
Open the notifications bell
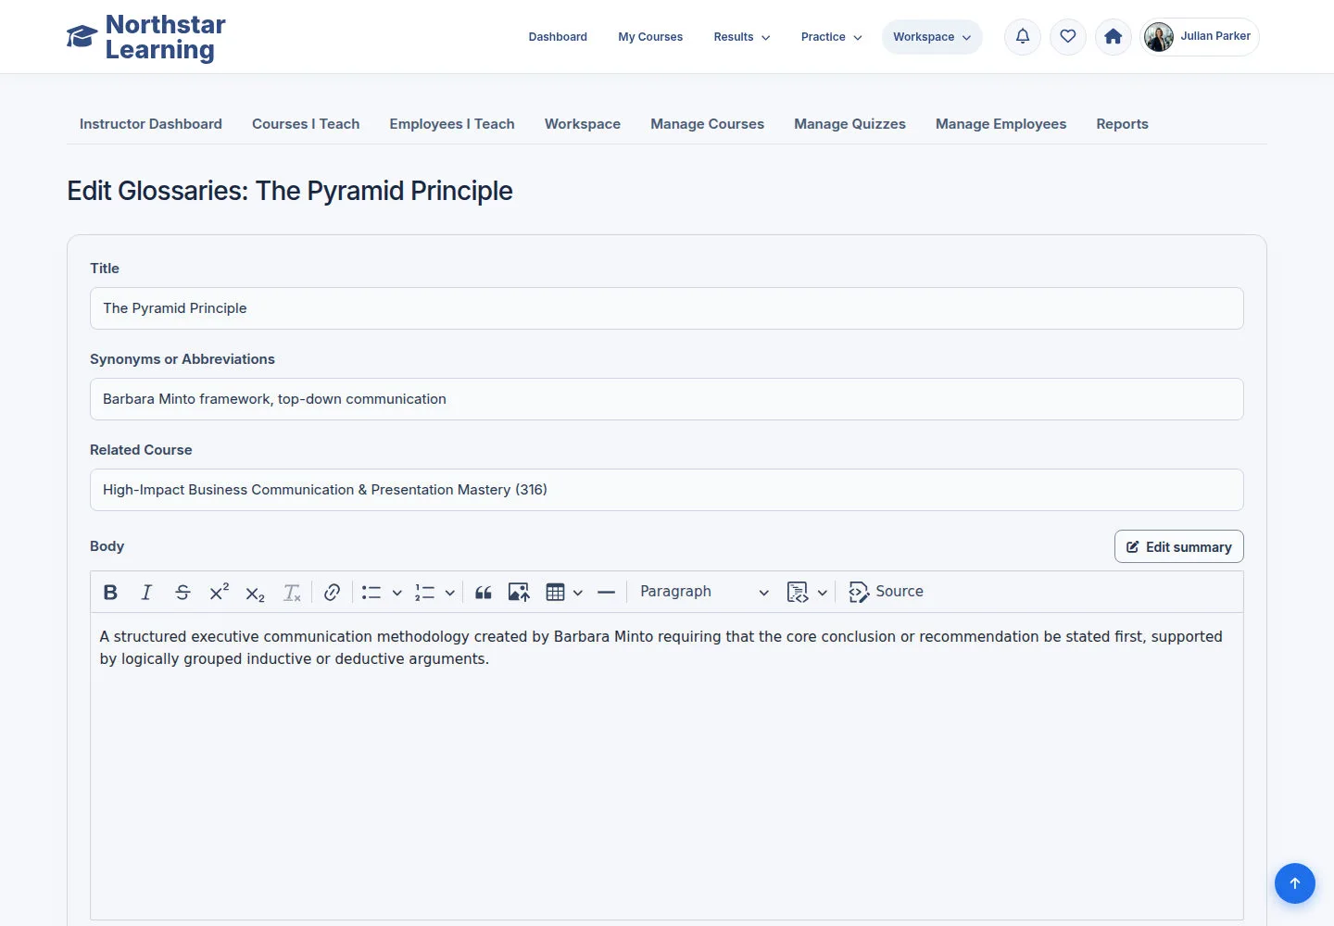point(1023,37)
